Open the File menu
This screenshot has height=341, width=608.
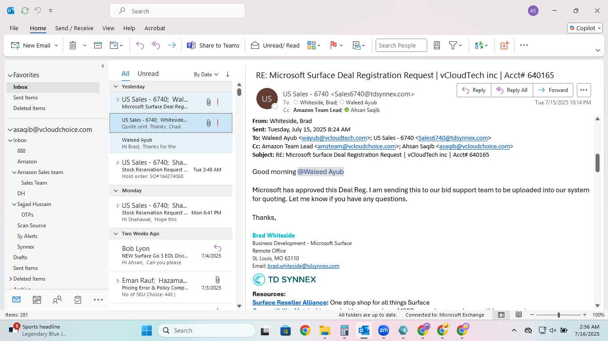point(14,28)
